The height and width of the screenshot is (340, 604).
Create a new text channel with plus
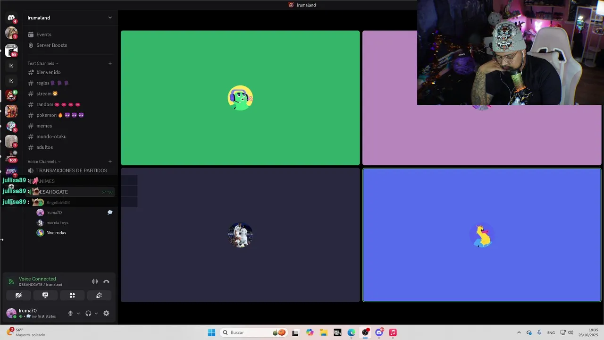coord(110,63)
